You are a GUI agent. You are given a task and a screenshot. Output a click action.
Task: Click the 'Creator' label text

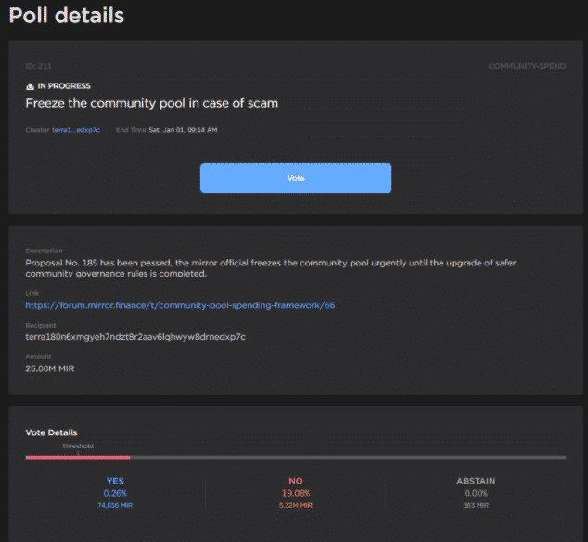37,130
